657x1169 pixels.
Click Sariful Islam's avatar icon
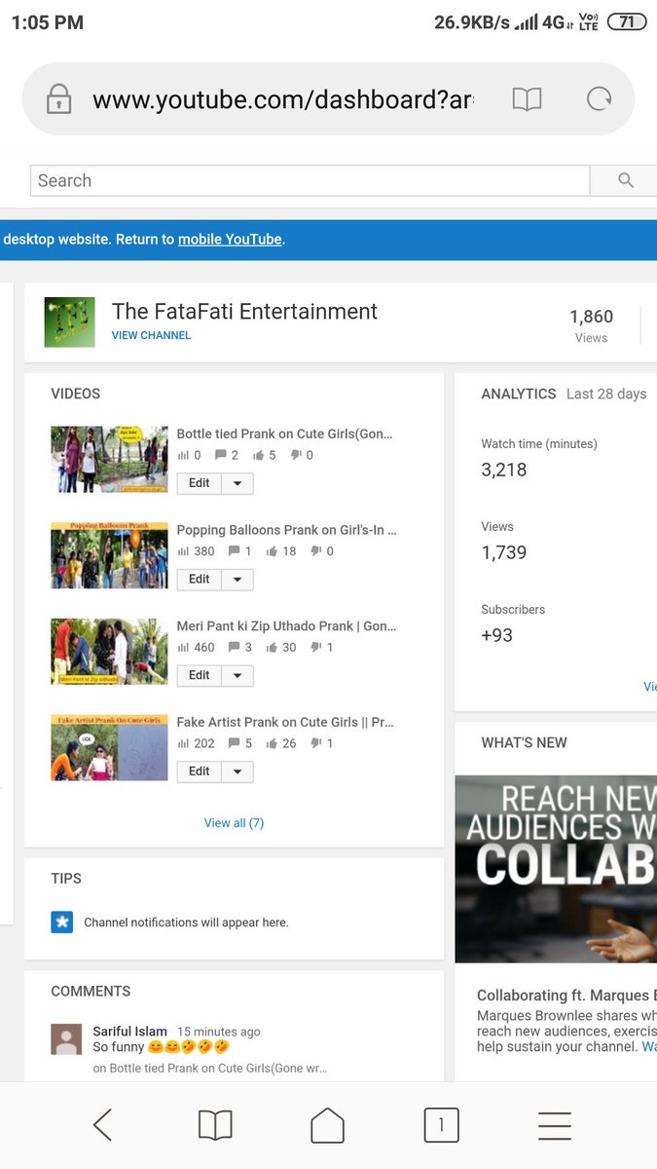[x=66, y=1038]
